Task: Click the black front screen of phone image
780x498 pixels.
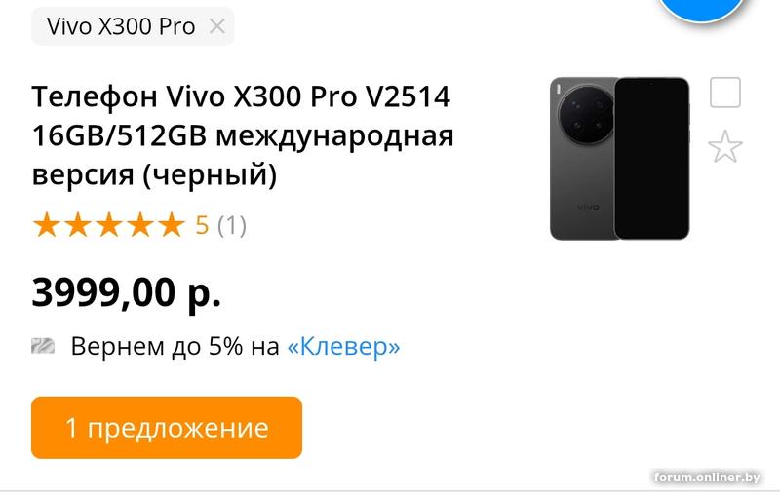Action: [x=651, y=159]
